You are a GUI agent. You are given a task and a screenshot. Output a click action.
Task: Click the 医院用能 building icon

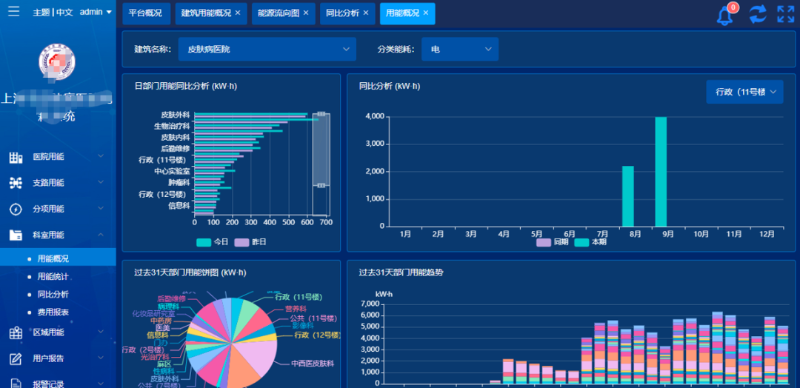point(16,157)
